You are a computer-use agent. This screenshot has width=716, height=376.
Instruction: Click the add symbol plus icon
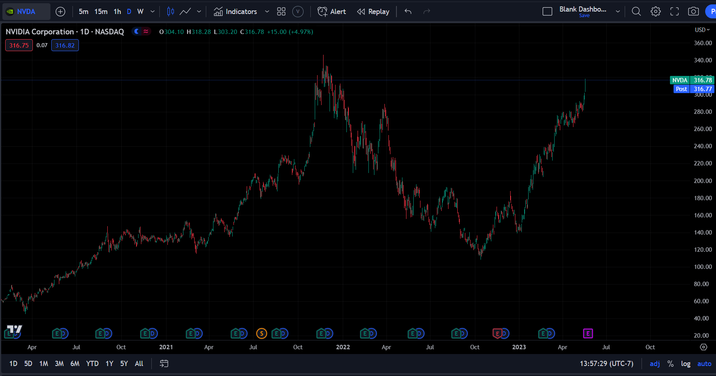60,12
